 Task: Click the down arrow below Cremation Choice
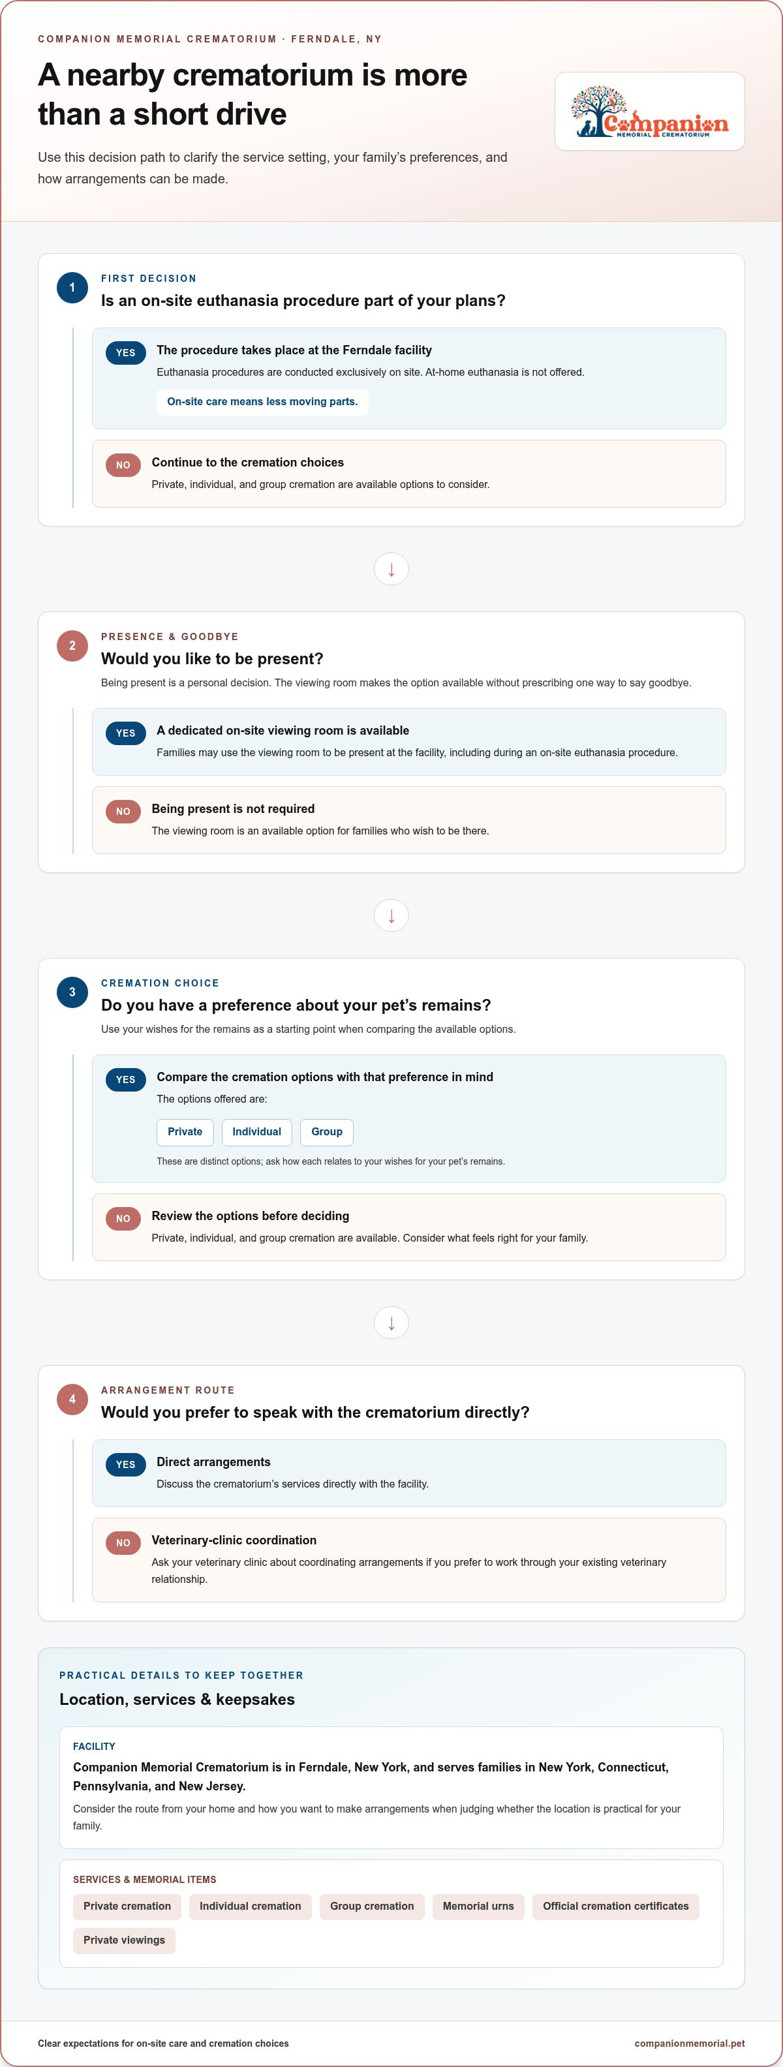(x=391, y=1323)
